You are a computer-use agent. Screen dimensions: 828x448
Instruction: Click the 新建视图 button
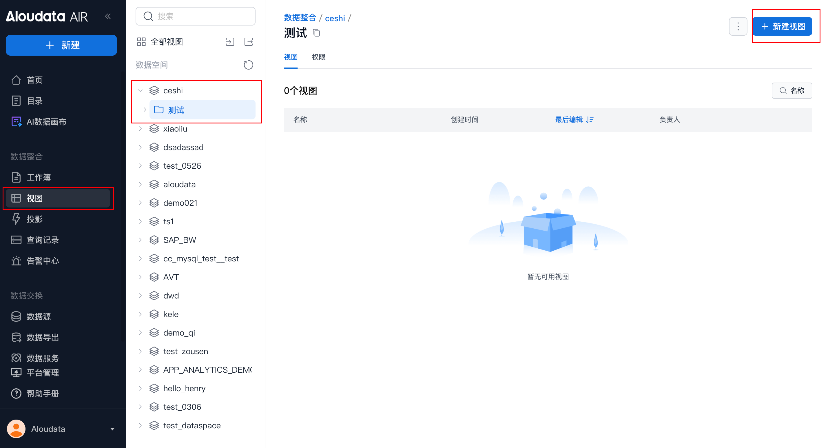pyautogui.click(x=782, y=26)
